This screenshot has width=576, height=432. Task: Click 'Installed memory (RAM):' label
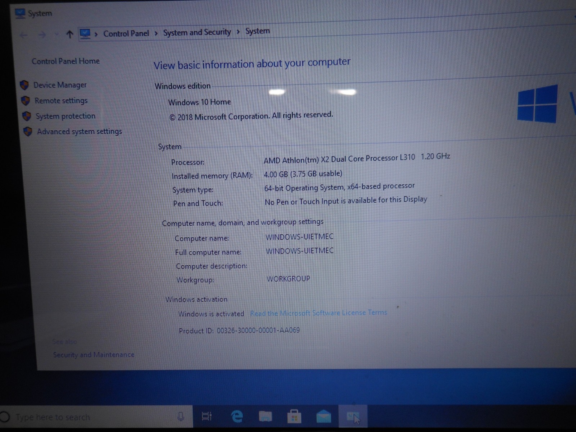pyautogui.click(x=212, y=176)
